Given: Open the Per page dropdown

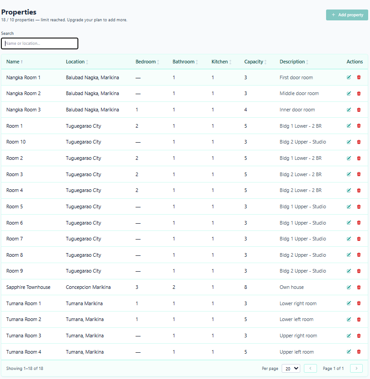Looking at the screenshot, I should pyautogui.click(x=290, y=369).
